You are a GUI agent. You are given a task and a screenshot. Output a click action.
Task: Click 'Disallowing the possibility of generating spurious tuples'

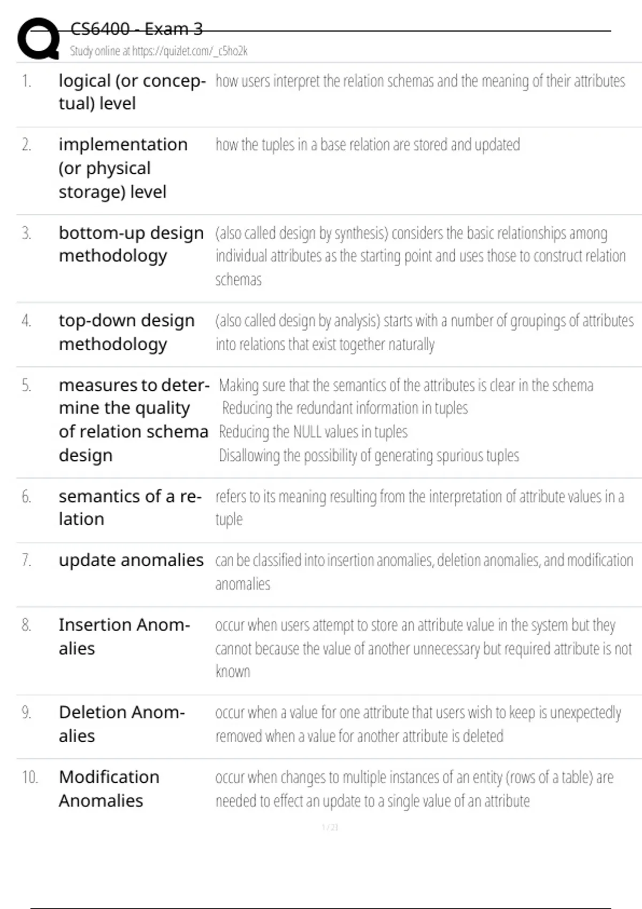tap(369, 456)
